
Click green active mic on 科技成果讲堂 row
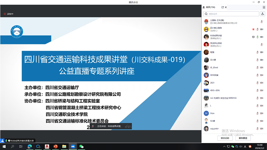coord(257,37)
